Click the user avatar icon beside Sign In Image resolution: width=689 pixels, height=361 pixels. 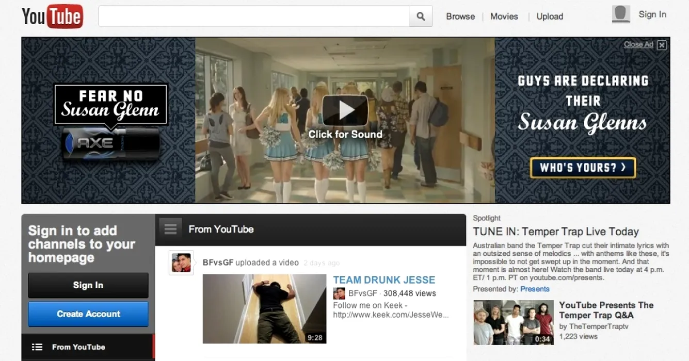pyautogui.click(x=621, y=14)
